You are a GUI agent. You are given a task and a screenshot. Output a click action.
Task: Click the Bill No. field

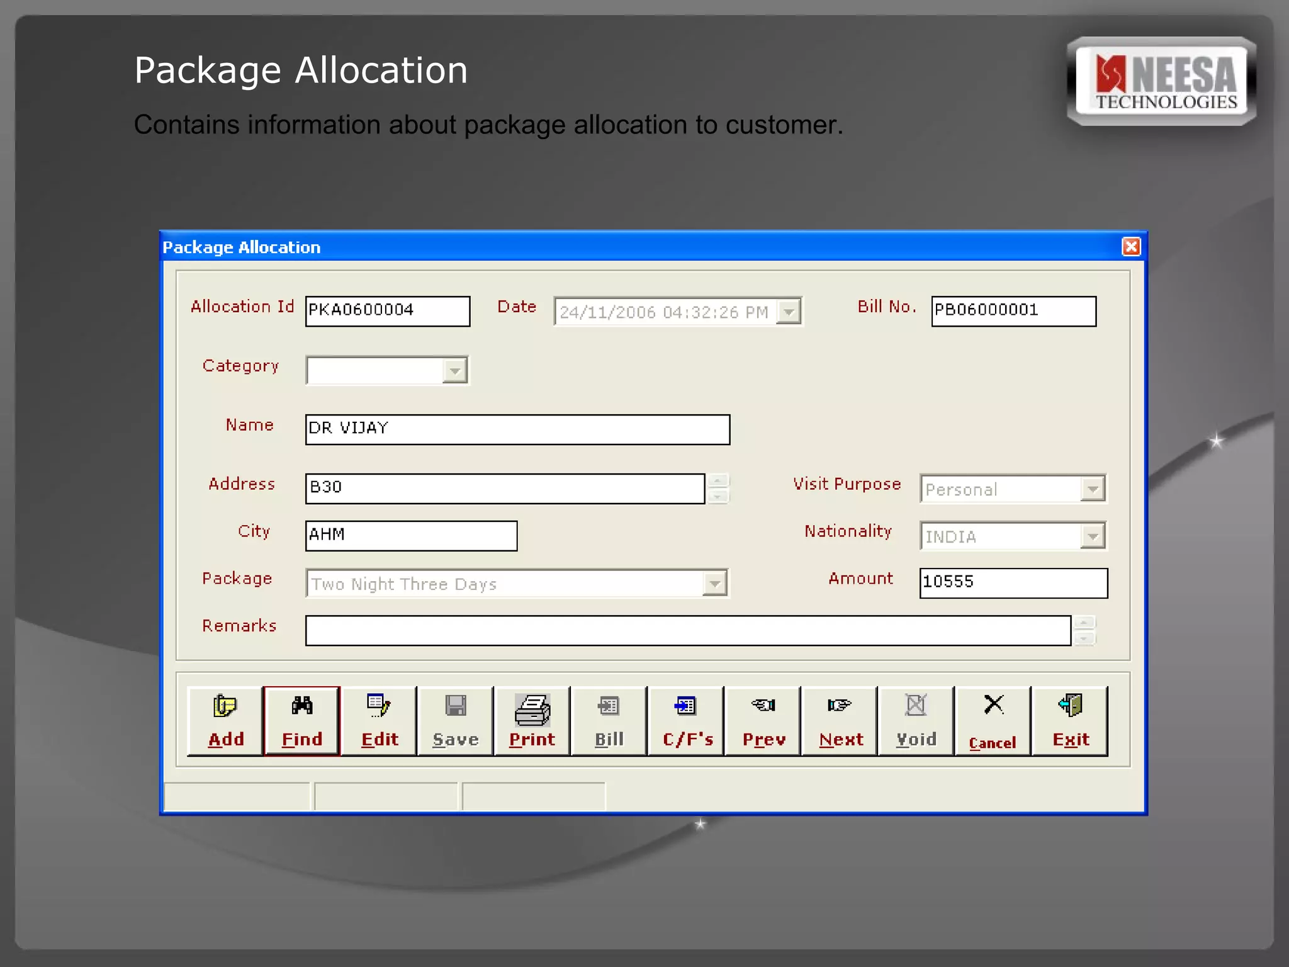point(1014,312)
